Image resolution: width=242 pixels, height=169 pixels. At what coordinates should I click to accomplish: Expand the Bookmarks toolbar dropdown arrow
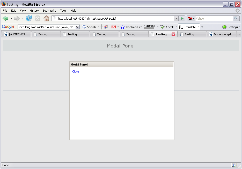(x=141, y=27)
